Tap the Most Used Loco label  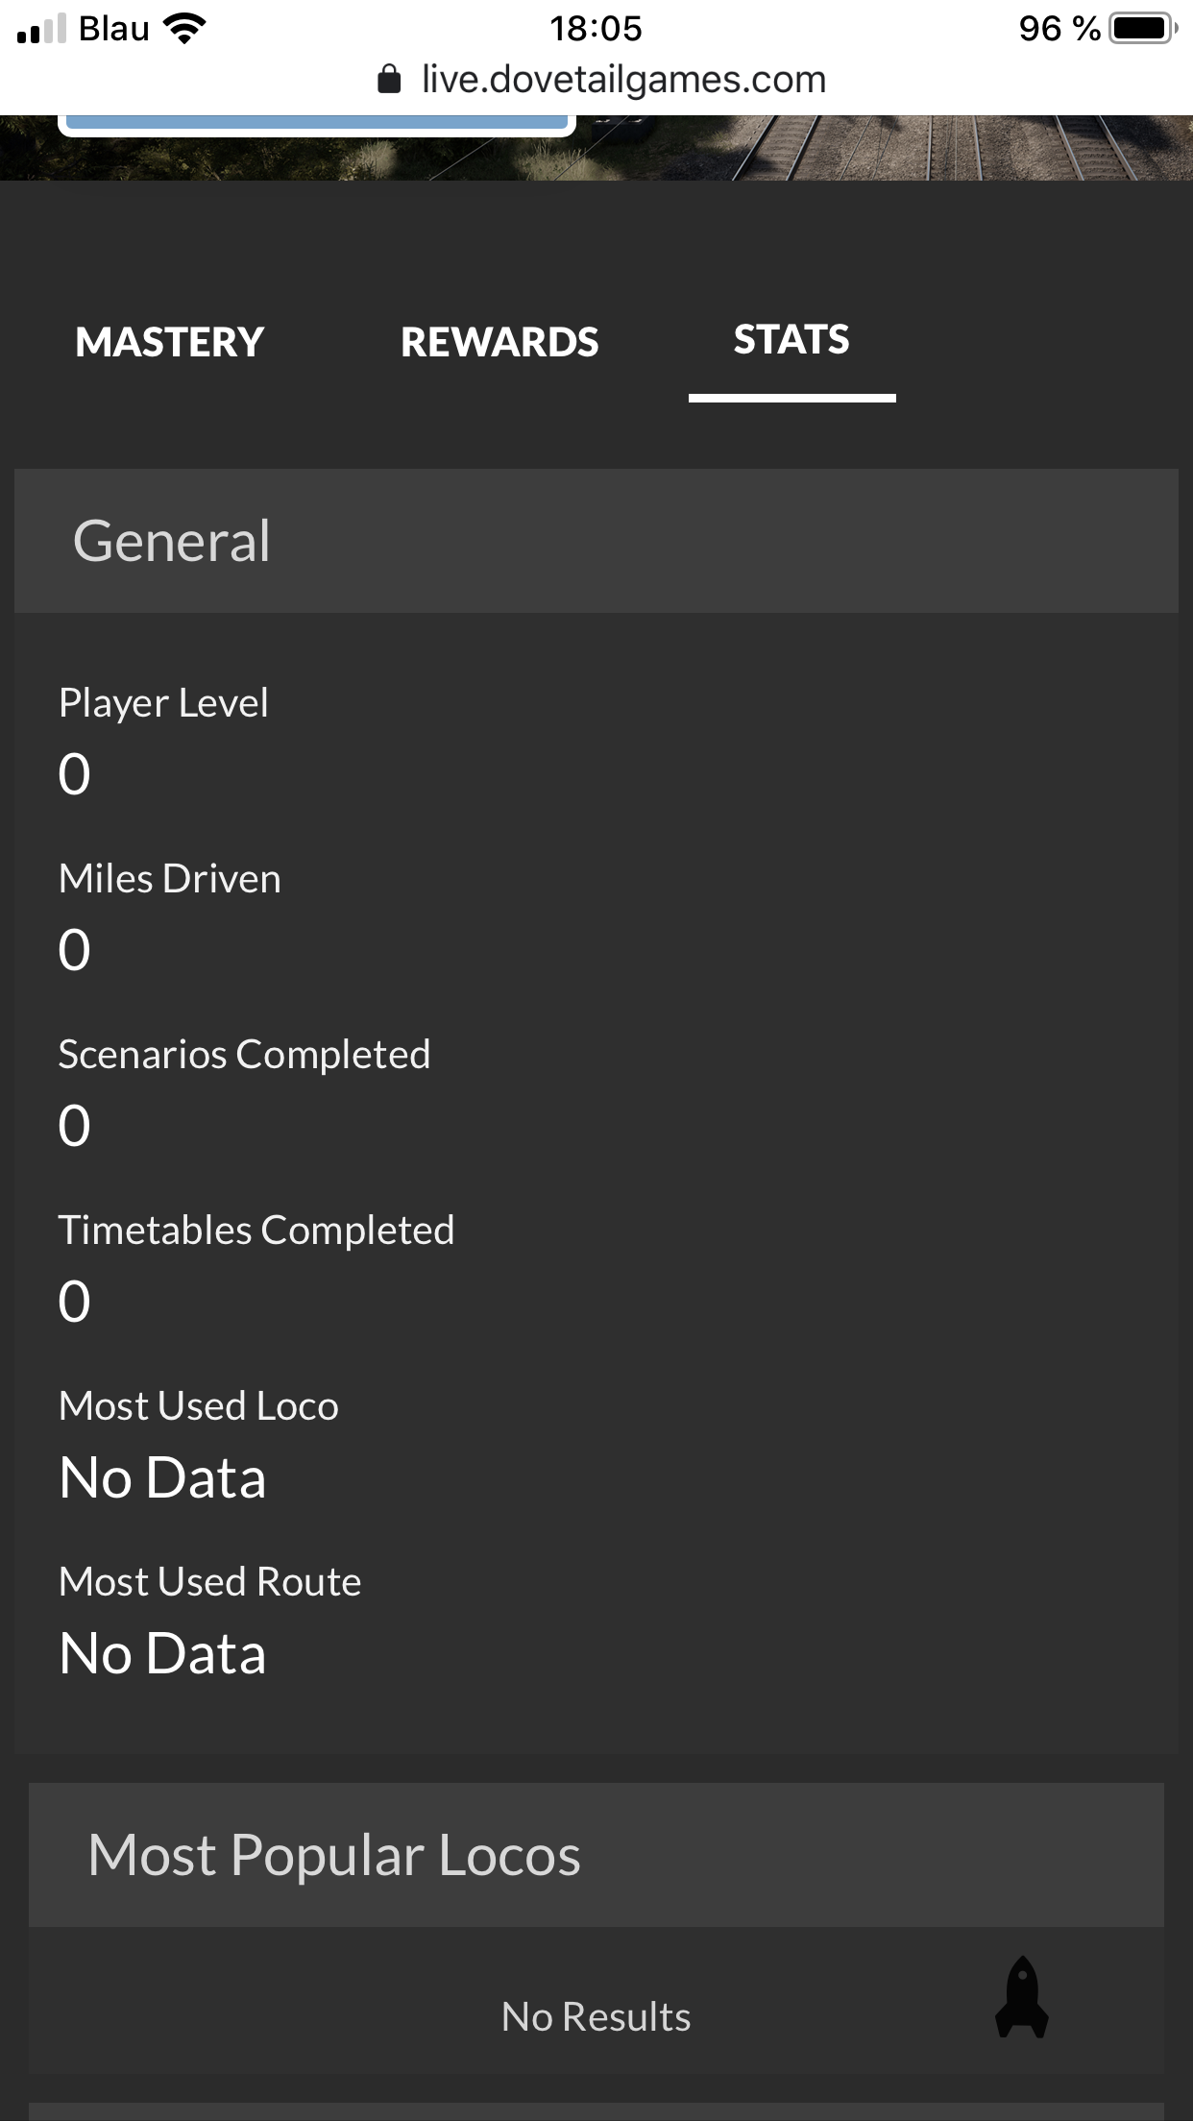199,1406
